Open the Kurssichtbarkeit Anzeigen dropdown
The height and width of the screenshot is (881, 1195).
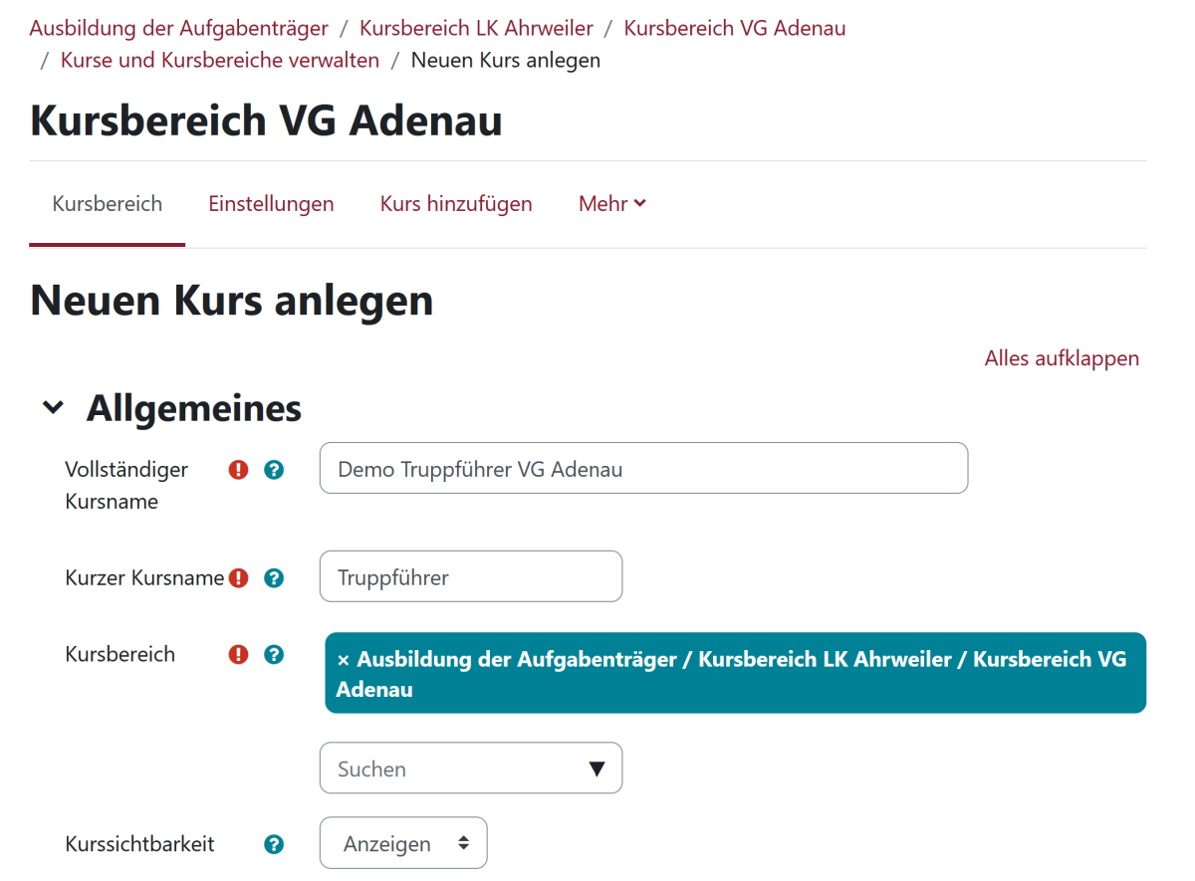(403, 844)
